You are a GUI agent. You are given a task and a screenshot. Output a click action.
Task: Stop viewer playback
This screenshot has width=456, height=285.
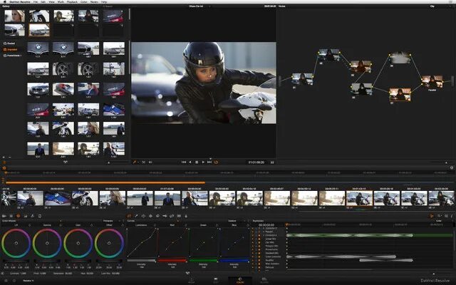197,162
